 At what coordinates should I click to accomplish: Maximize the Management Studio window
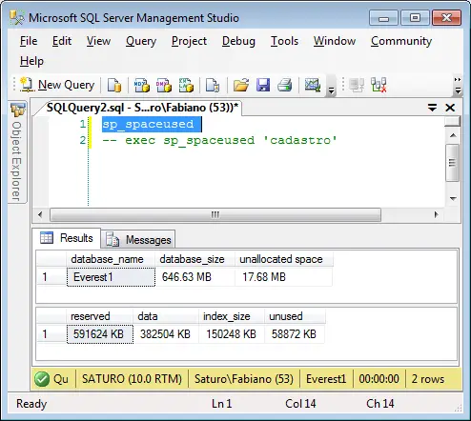pyautogui.click(x=415, y=18)
